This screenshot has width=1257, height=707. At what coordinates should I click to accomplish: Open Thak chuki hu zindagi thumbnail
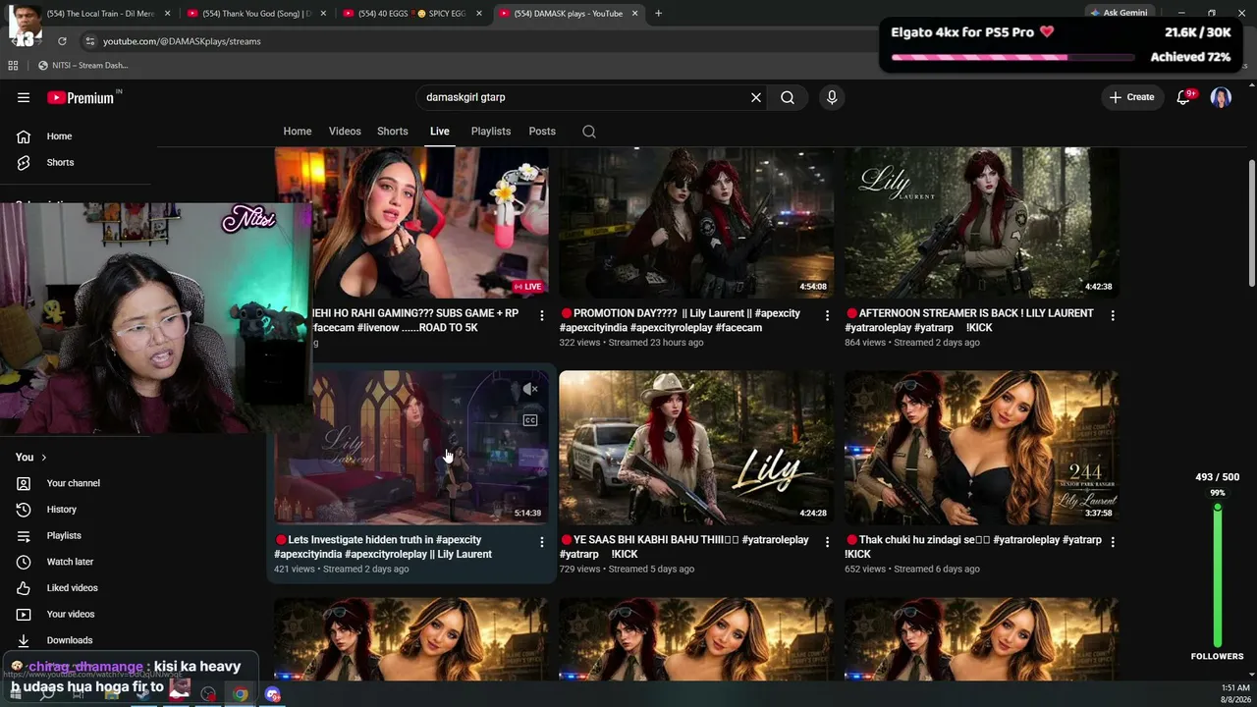pos(982,448)
